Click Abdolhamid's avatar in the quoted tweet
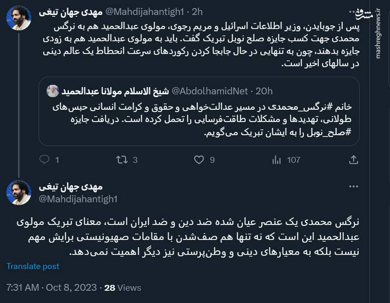 click(53, 89)
